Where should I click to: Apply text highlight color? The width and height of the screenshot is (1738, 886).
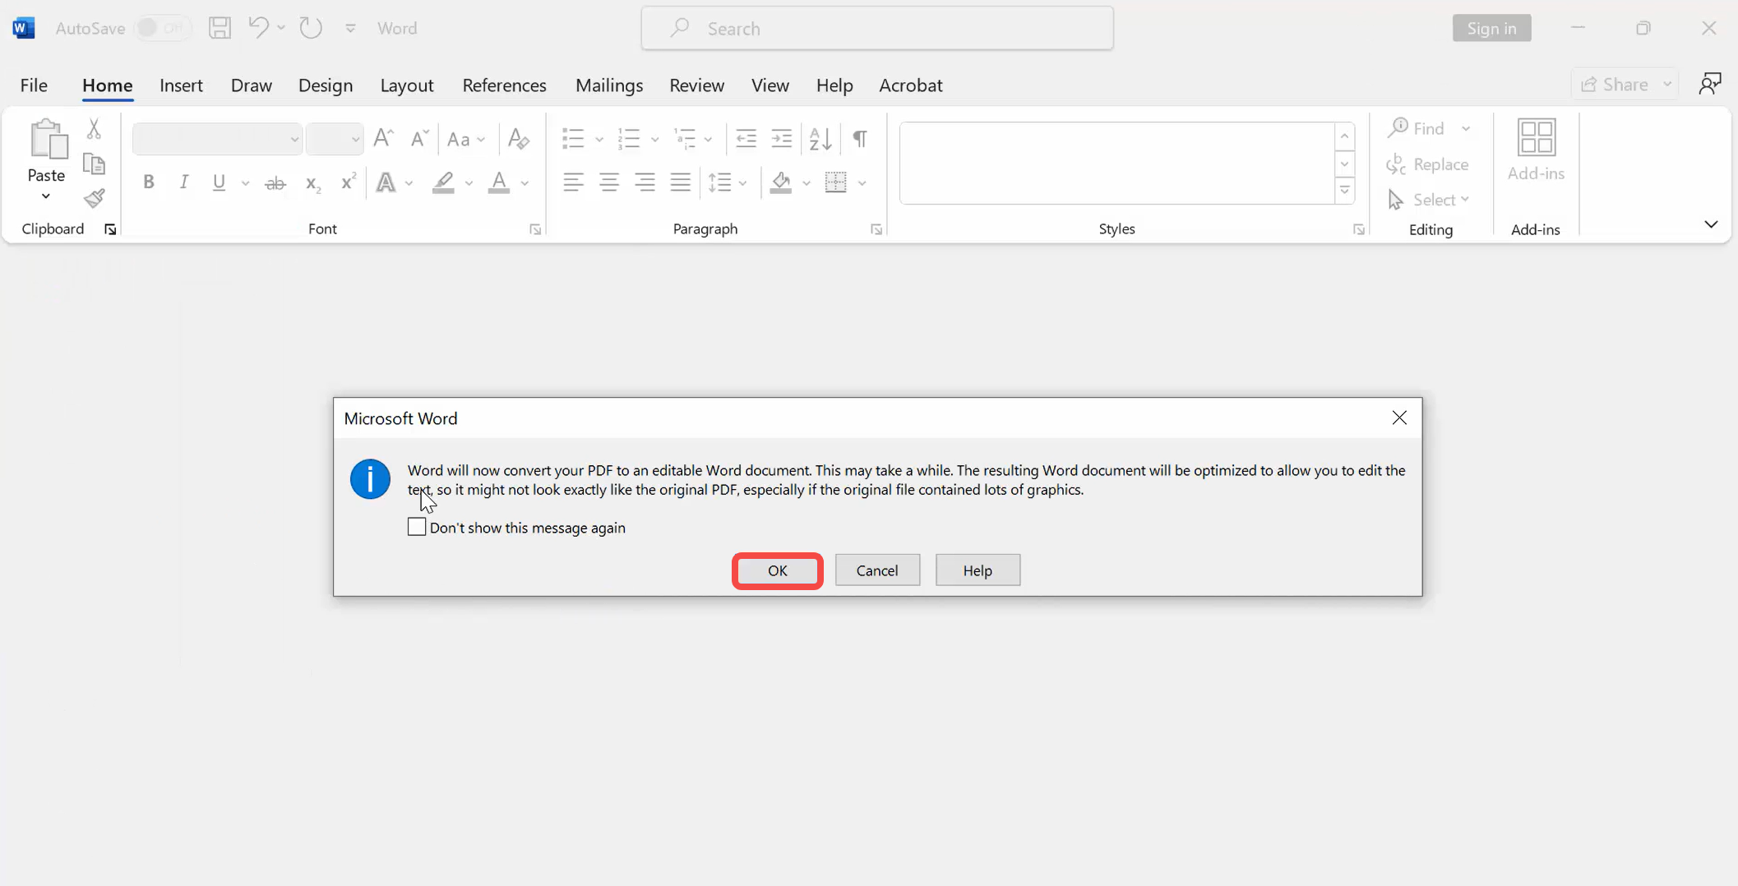(x=443, y=182)
